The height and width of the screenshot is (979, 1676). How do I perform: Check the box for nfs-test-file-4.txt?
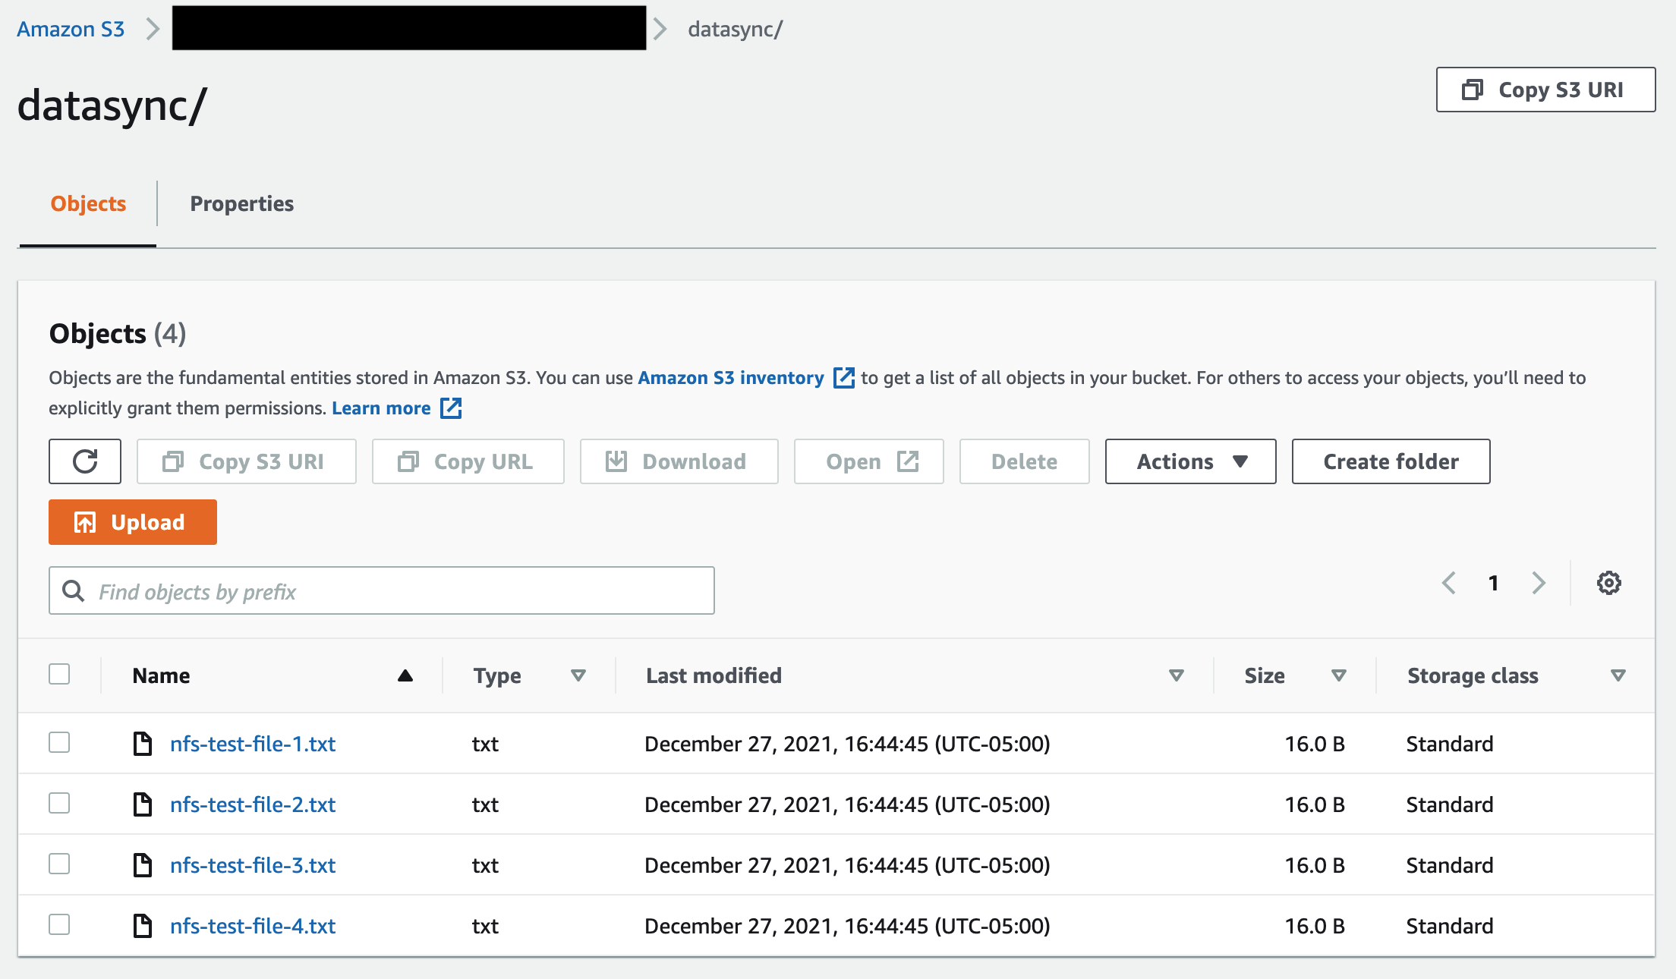point(59,924)
